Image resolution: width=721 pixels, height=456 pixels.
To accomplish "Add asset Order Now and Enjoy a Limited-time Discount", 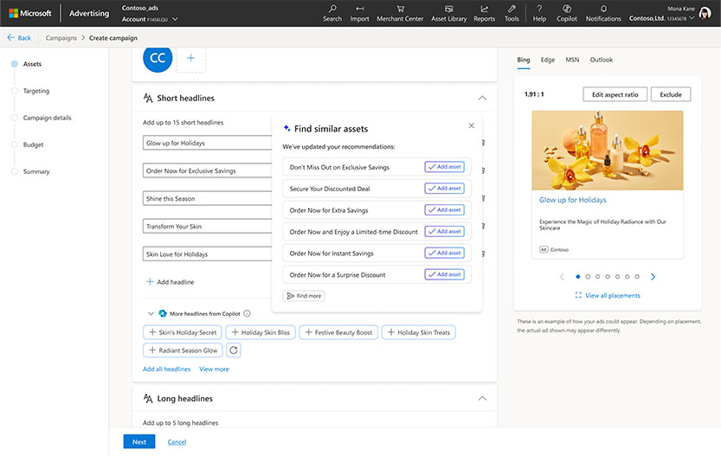I will click(444, 231).
